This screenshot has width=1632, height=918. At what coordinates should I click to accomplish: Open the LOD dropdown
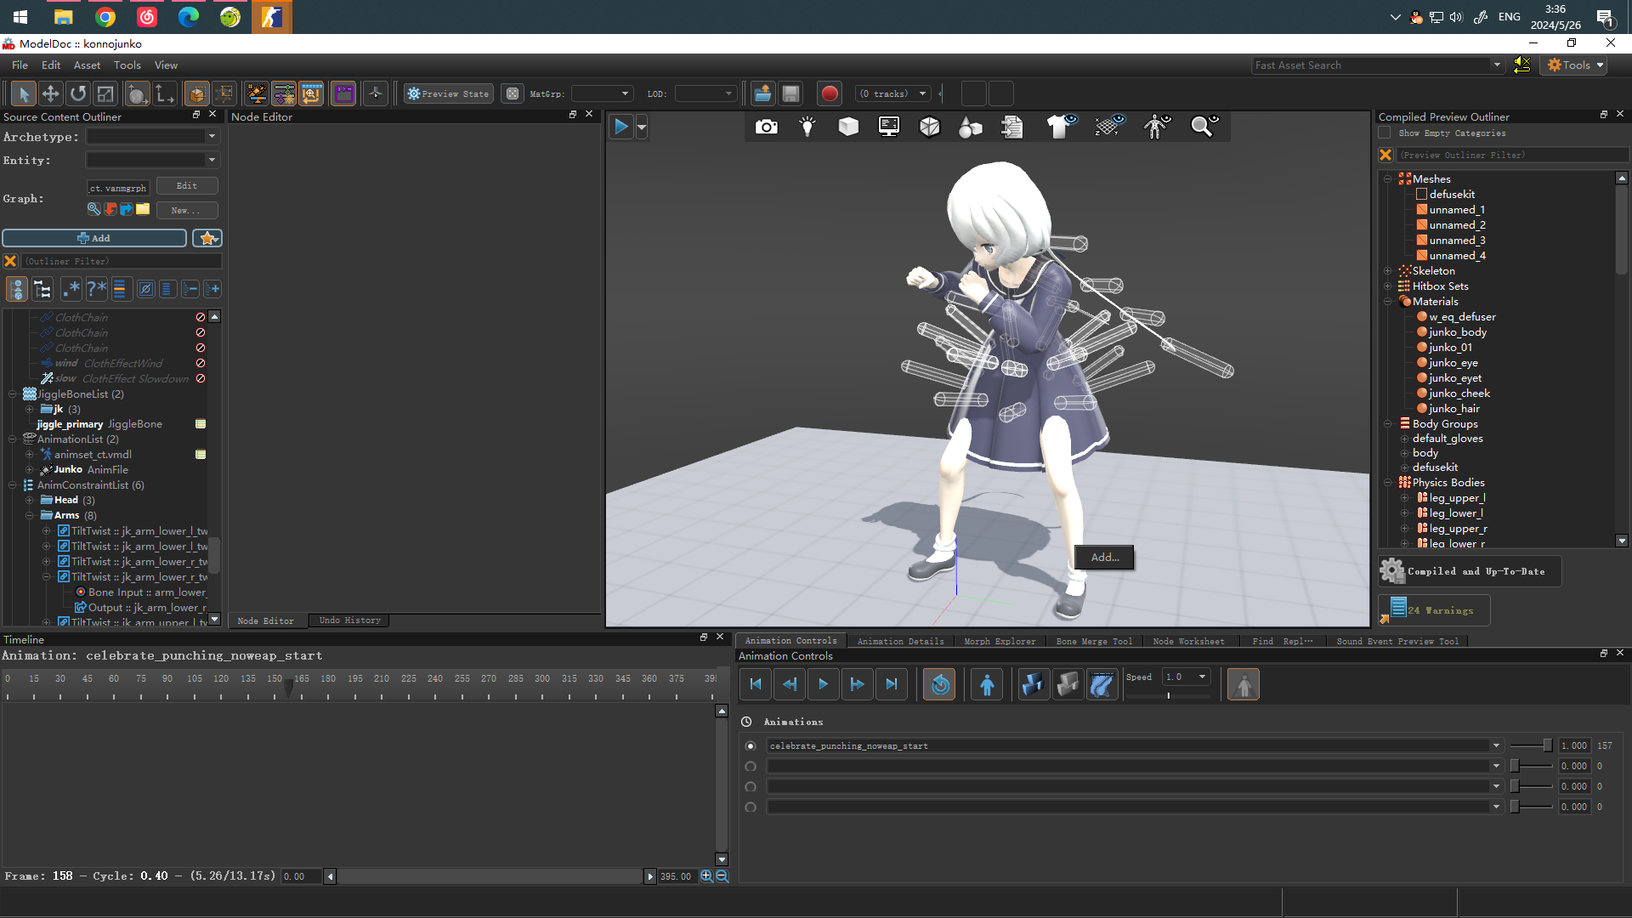click(x=705, y=93)
